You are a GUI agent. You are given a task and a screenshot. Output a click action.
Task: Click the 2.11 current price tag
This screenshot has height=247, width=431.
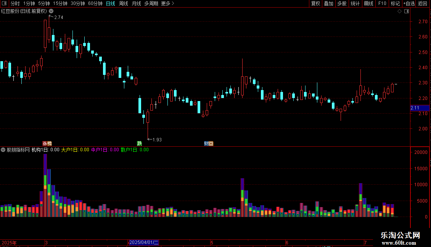pyautogui.click(x=420, y=108)
